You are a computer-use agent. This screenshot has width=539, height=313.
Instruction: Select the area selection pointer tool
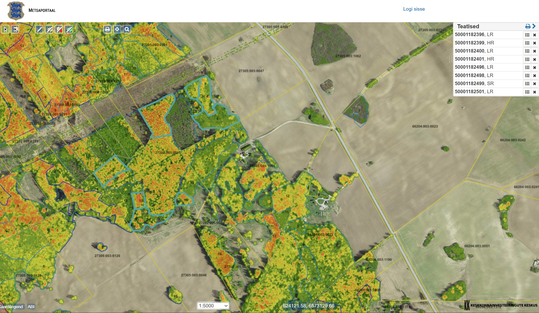click(15, 30)
